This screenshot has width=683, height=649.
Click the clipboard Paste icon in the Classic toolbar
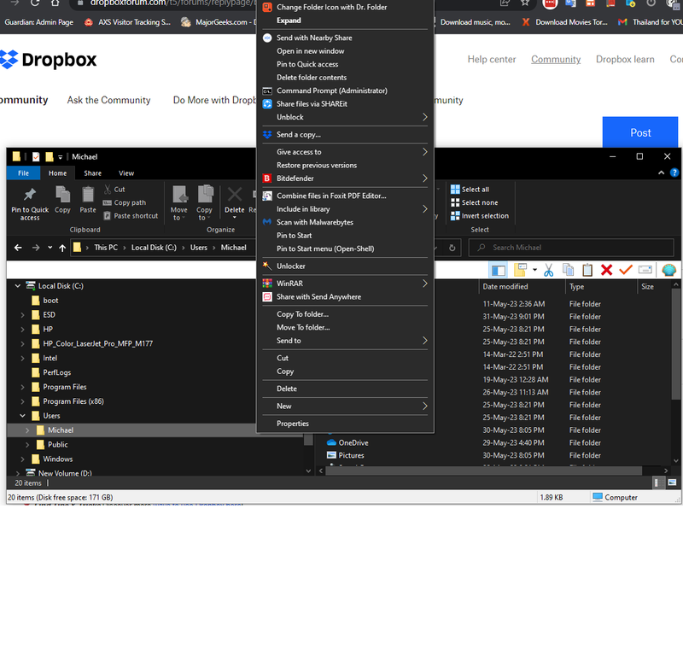pyautogui.click(x=587, y=270)
